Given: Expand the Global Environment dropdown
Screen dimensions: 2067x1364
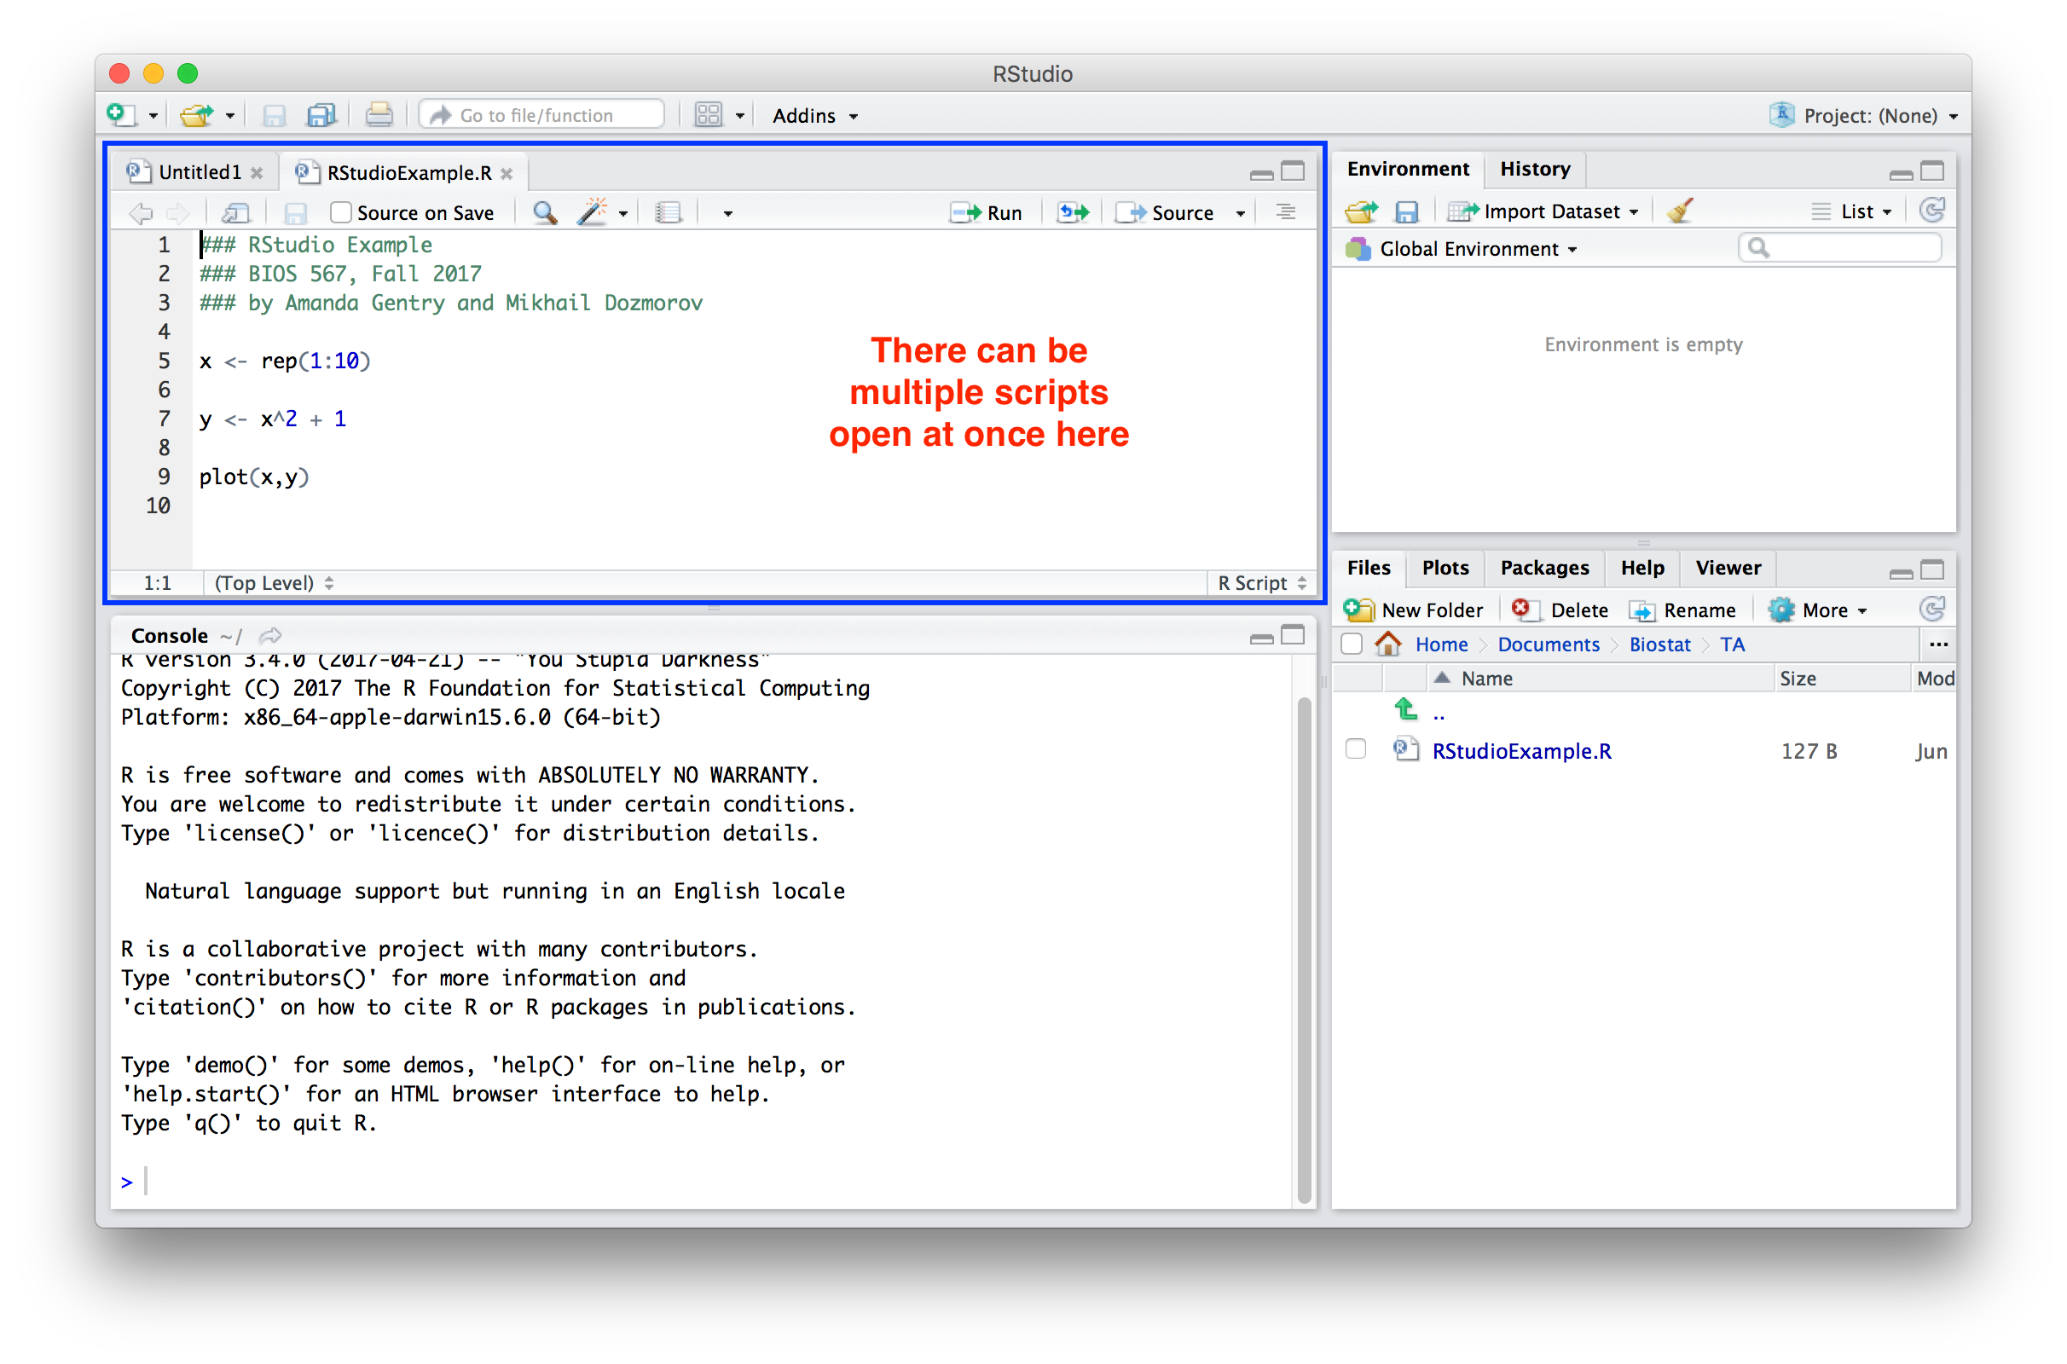Looking at the screenshot, I should click(1476, 250).
